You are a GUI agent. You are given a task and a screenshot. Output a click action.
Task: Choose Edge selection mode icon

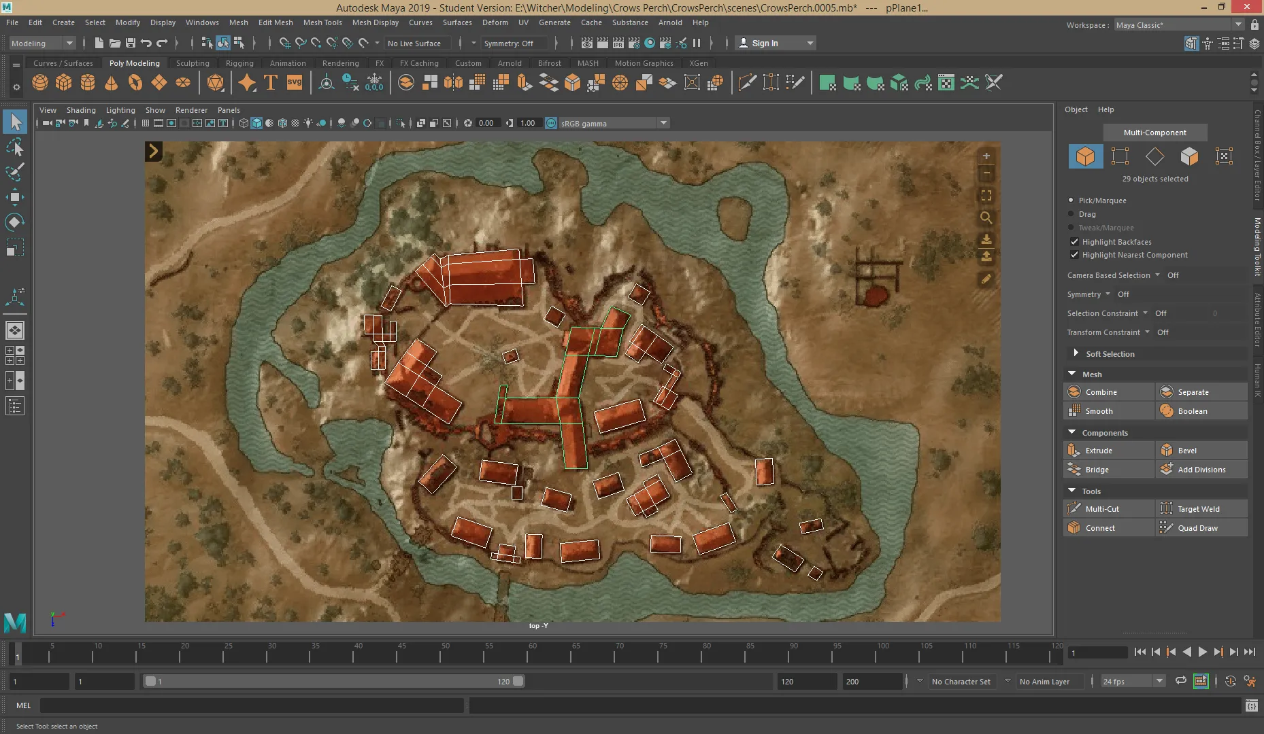pos(1154,156)
